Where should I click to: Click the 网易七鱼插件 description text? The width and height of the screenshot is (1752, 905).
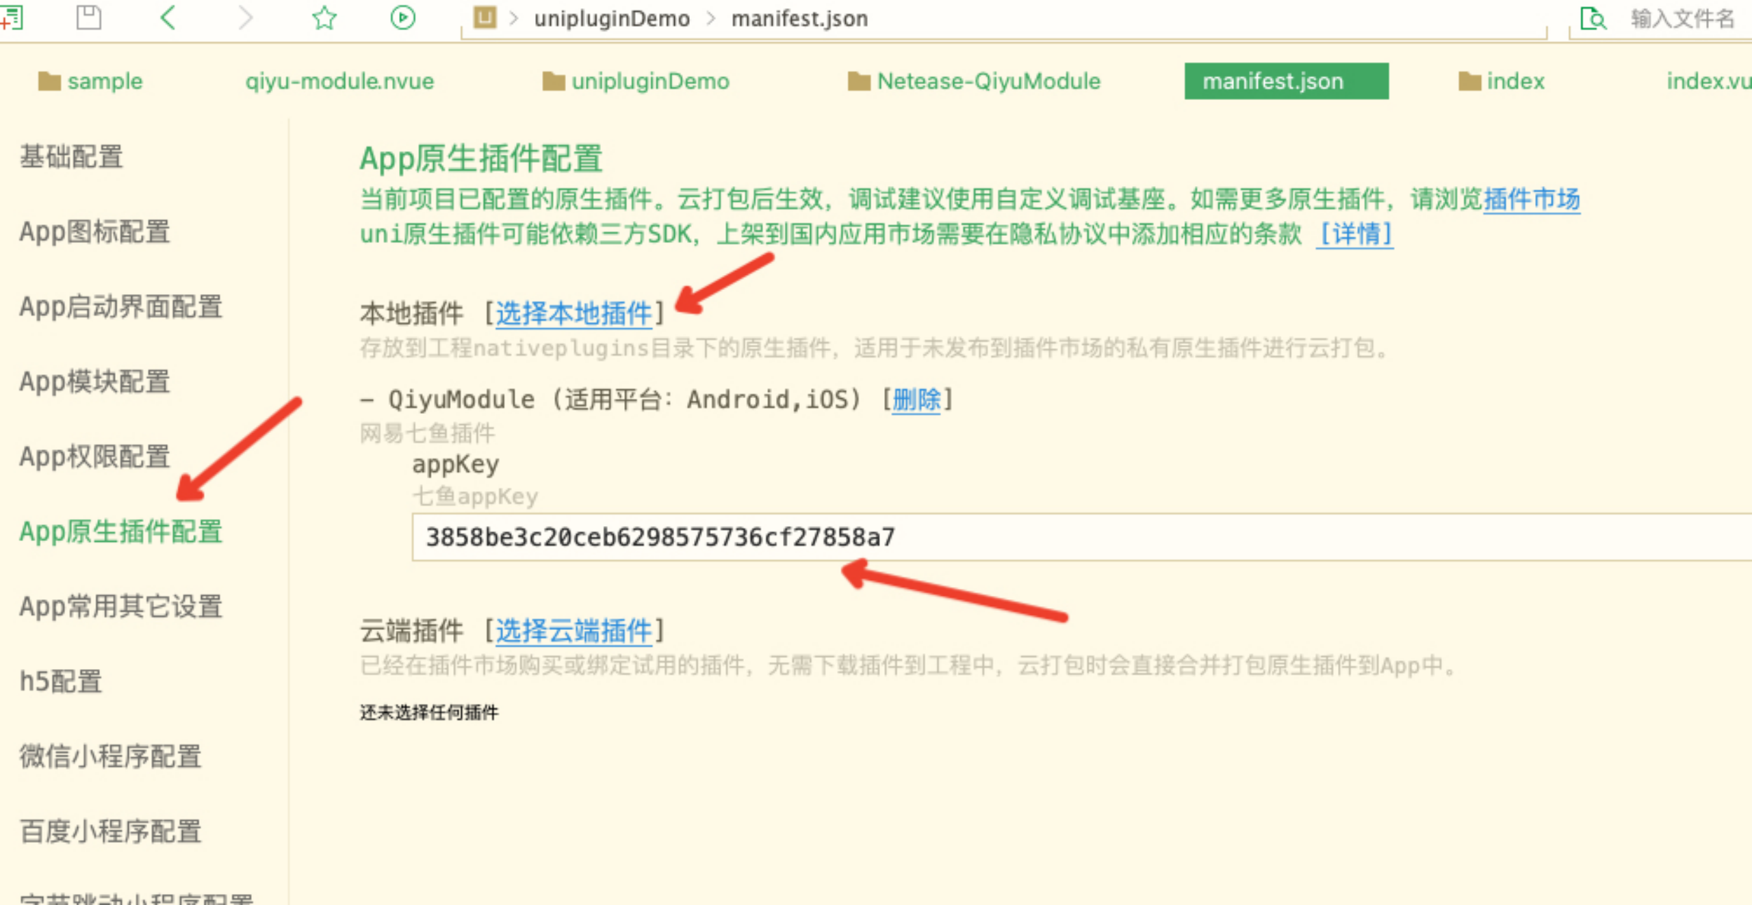click(427, 432)
